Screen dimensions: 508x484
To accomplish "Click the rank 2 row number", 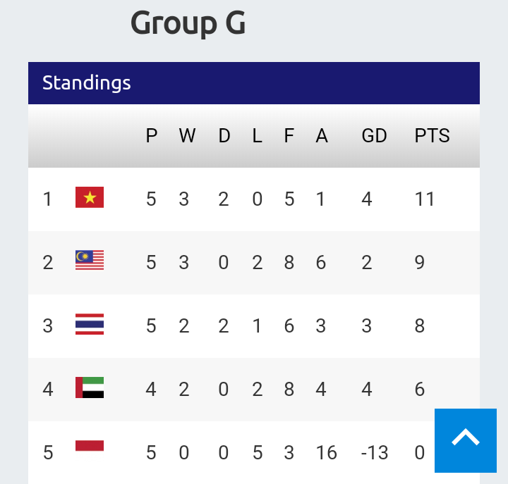I will [48, 263].
